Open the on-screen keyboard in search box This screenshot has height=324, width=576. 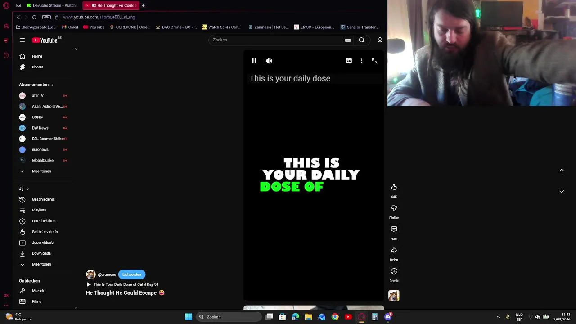[x=348, y=40]
